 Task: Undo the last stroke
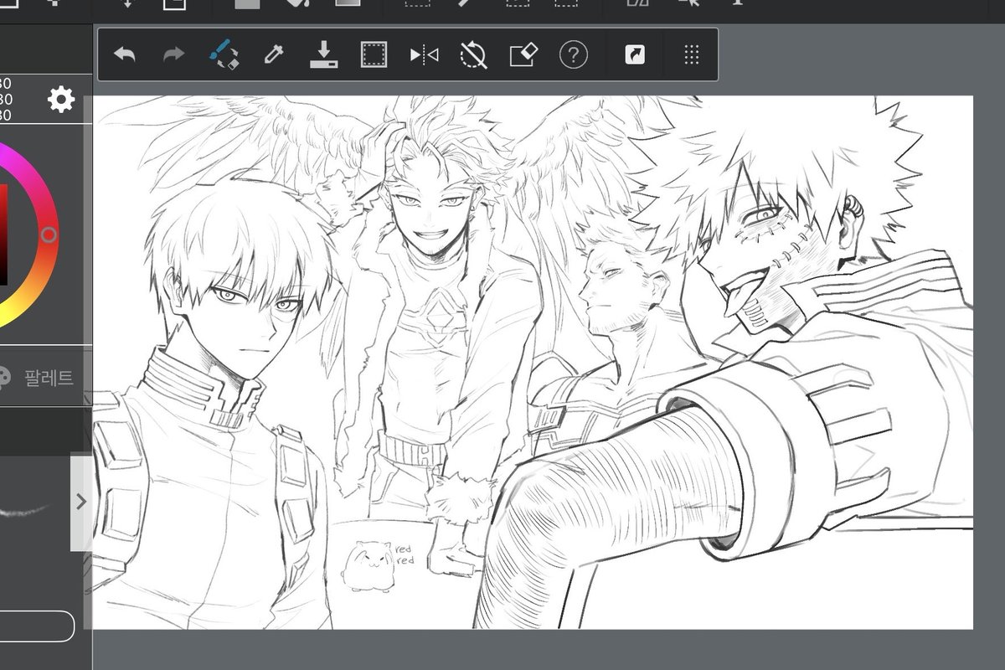(x=125, y=55)
